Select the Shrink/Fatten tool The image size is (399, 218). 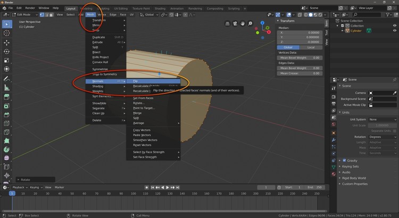point(7,175)
